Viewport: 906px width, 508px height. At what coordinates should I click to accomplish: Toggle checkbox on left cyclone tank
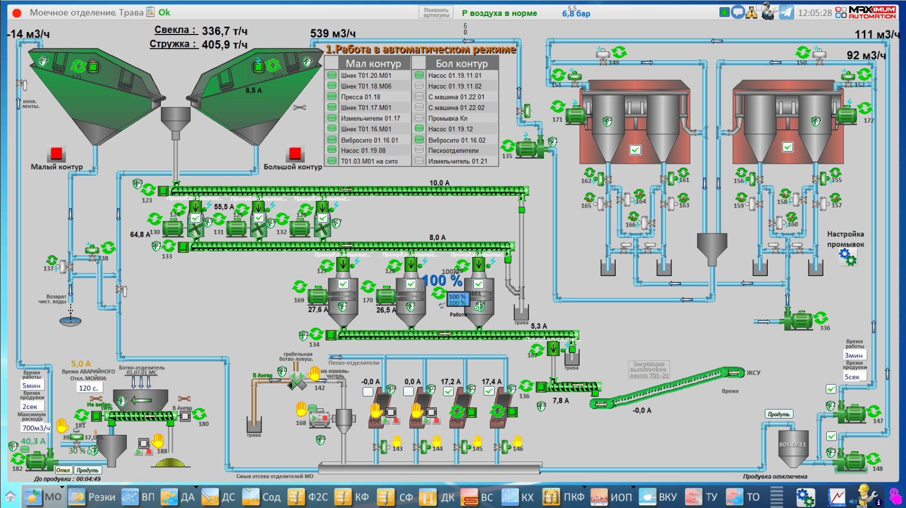pyautogui.click(x=635, y=150)
